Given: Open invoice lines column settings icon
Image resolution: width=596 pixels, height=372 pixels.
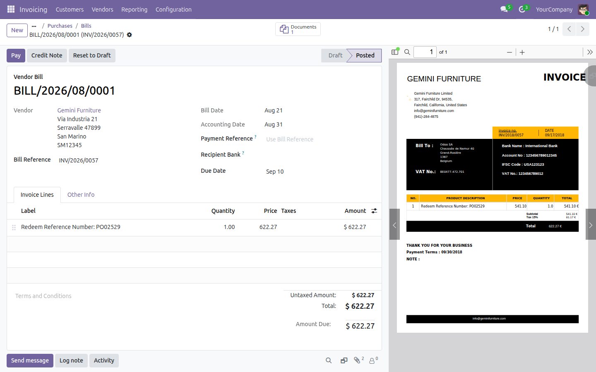Looking at the screenshot, I should 374,211.
